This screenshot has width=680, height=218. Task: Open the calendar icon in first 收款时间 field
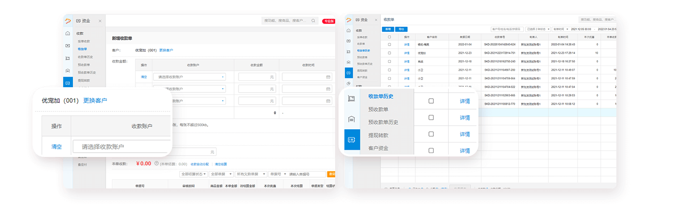click(x=328, y=77)
